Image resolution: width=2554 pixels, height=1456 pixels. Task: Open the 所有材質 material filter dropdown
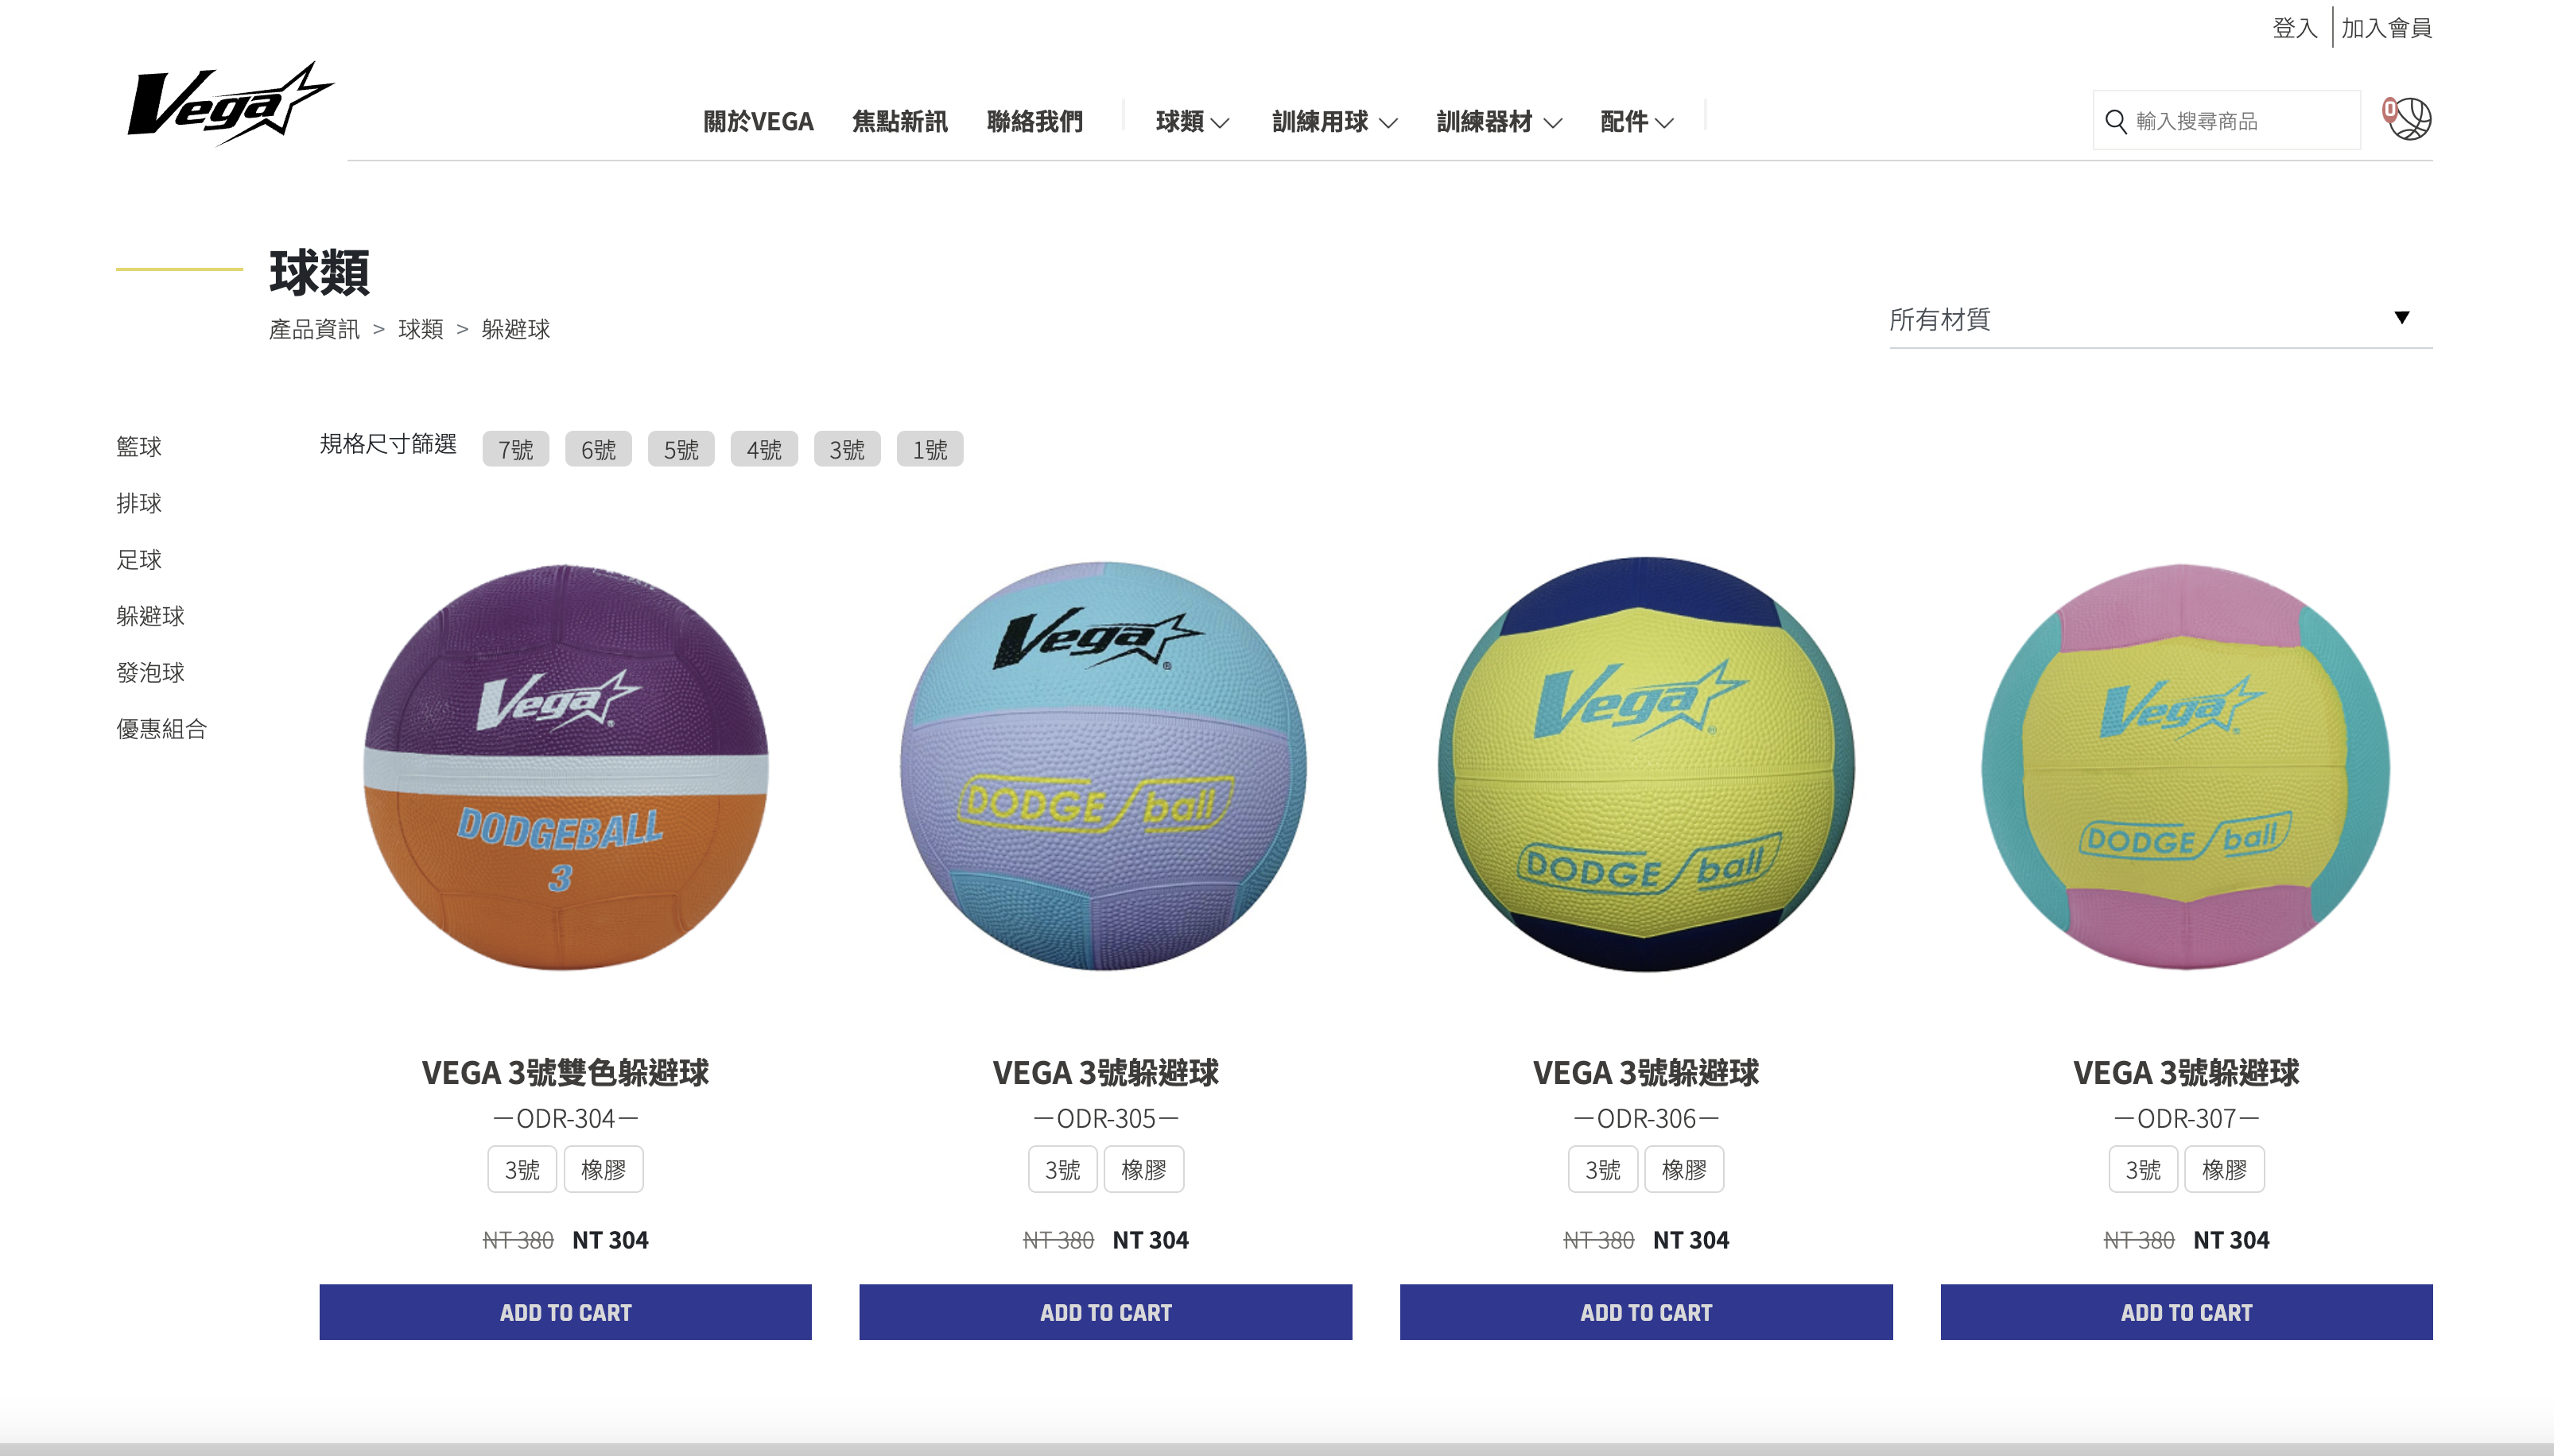(2160, 320)
